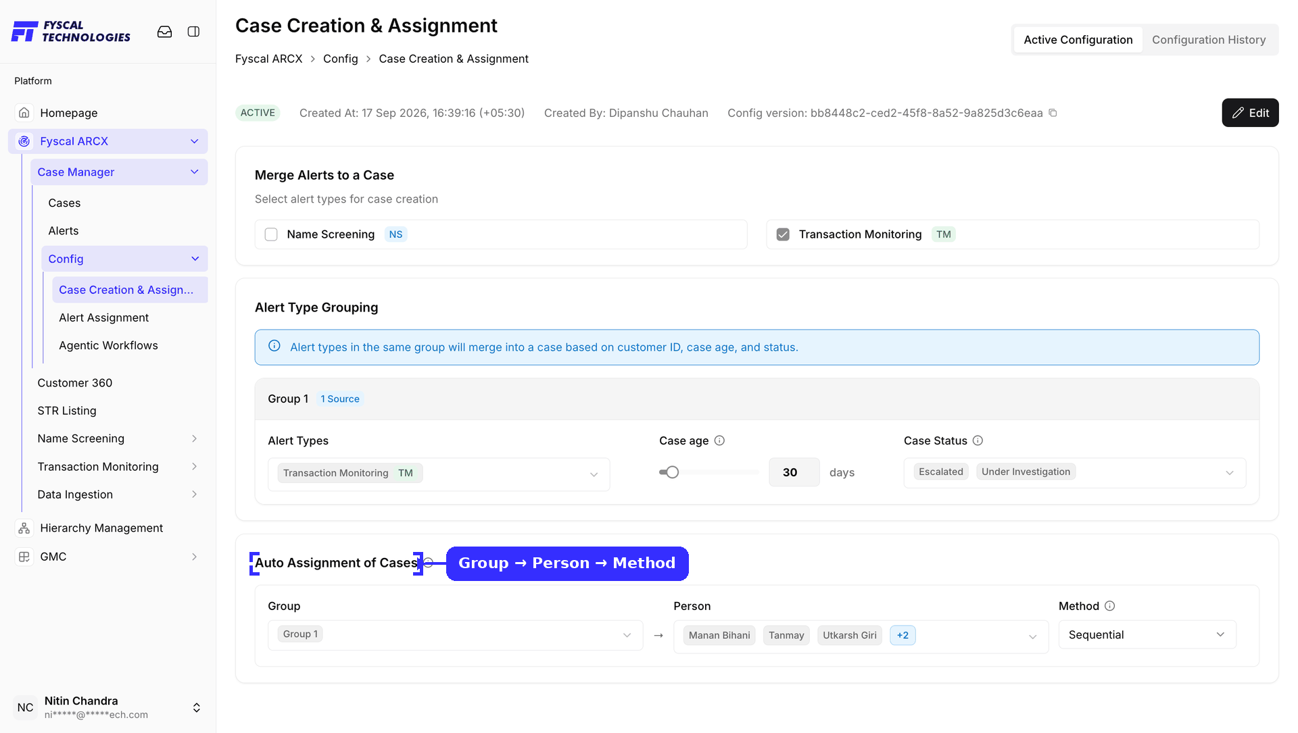Collapse the Case Manager section
The height and width of the screenshot is (733, 1298).
pos(195,172)
